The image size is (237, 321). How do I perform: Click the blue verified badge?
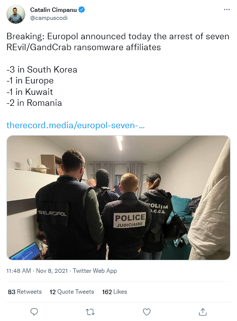[82, 9]
